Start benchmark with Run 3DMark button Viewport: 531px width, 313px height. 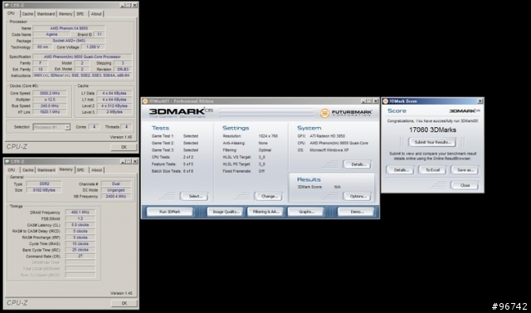point(170,212)
